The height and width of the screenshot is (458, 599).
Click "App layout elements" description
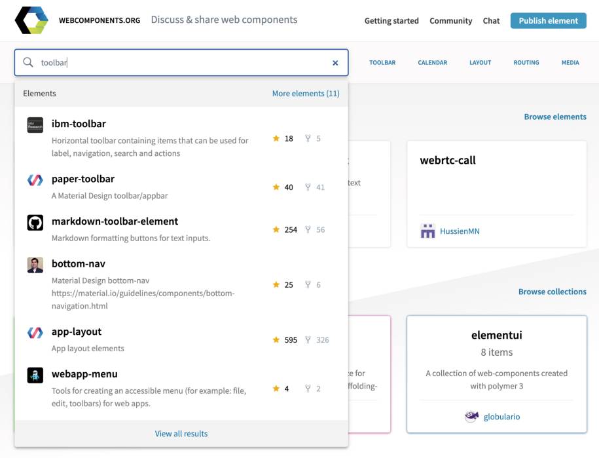pyautogui.click(x=88, y=349)
